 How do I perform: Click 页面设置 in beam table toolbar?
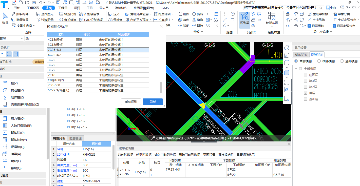click(209, 155)
